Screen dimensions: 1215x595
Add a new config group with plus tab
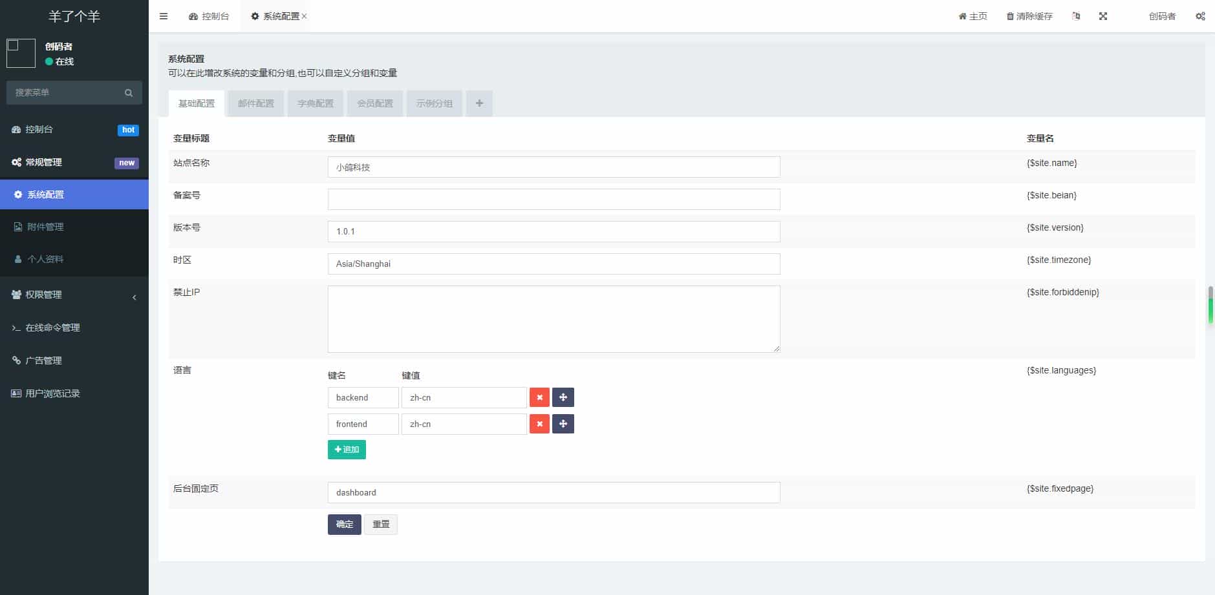click(x=479, y=103)
